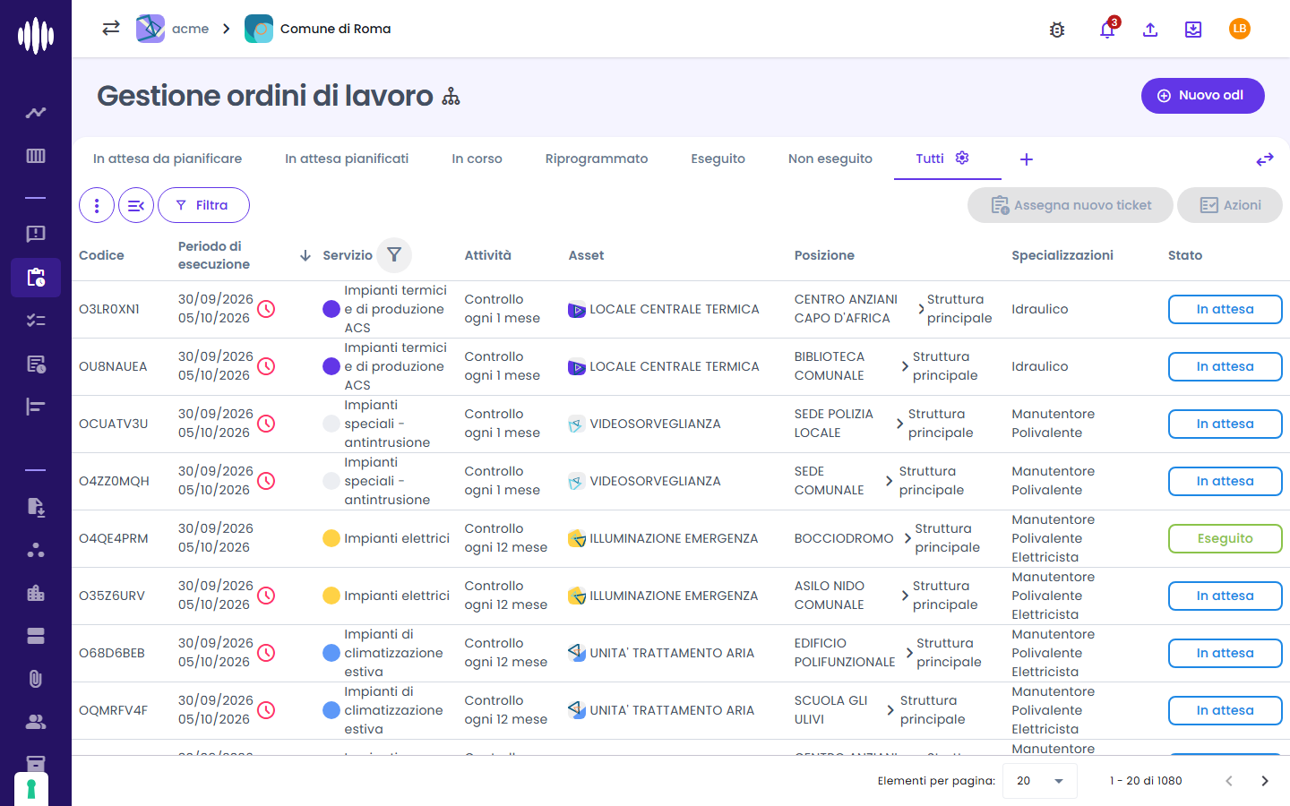The image size is (1290, 806).
Task: Open the notifications bell
Action: 1107,30
